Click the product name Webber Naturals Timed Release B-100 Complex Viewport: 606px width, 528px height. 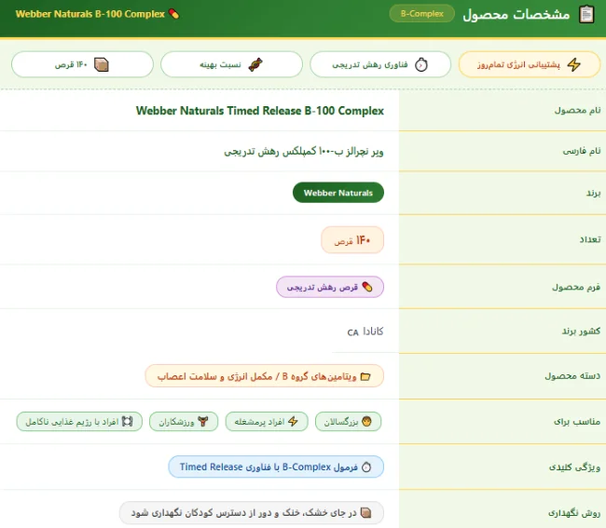pos(260,111)
